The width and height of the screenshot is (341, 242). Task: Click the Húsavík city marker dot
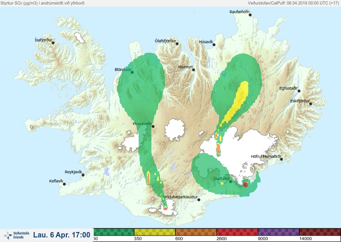pos(214,45)
